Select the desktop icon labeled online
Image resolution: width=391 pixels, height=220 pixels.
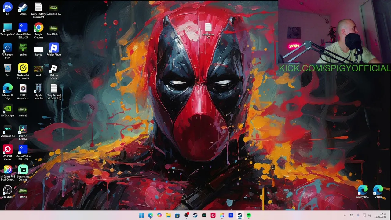23,50
